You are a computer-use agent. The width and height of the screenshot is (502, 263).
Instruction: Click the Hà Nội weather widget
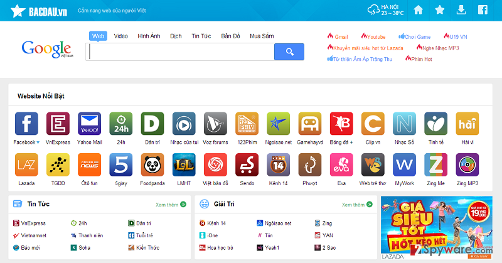coord(385,10)
